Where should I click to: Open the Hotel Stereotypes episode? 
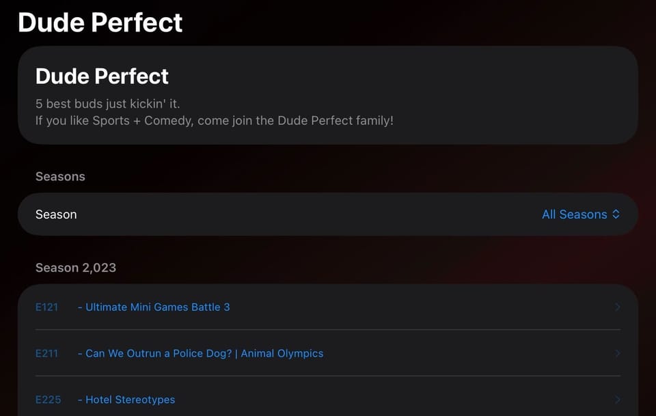pyautogui.click(x=127, y=400)
